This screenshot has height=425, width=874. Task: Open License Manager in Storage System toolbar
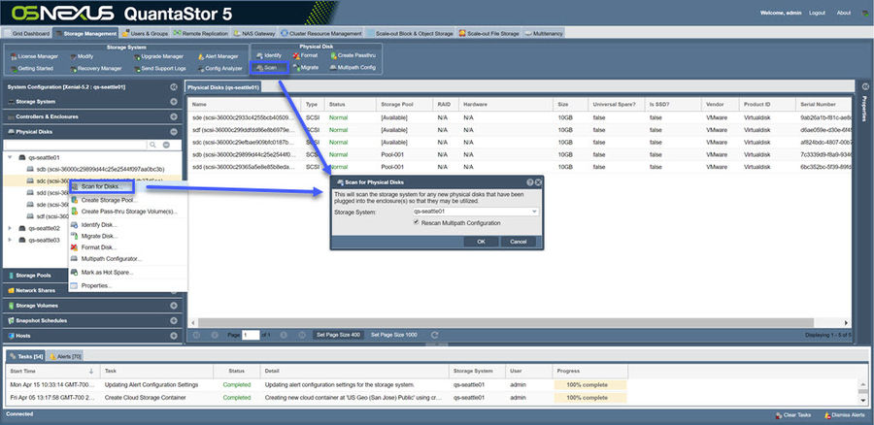click(x=34, y=56)
